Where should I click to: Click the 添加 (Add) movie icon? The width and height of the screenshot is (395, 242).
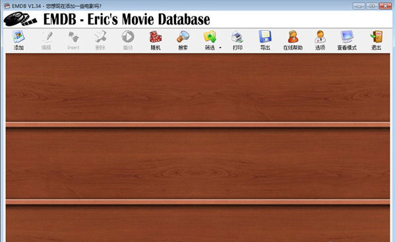point(18,37)
